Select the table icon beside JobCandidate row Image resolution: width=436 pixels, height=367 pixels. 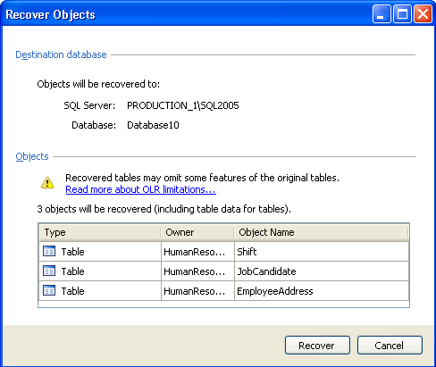point(49,271)
